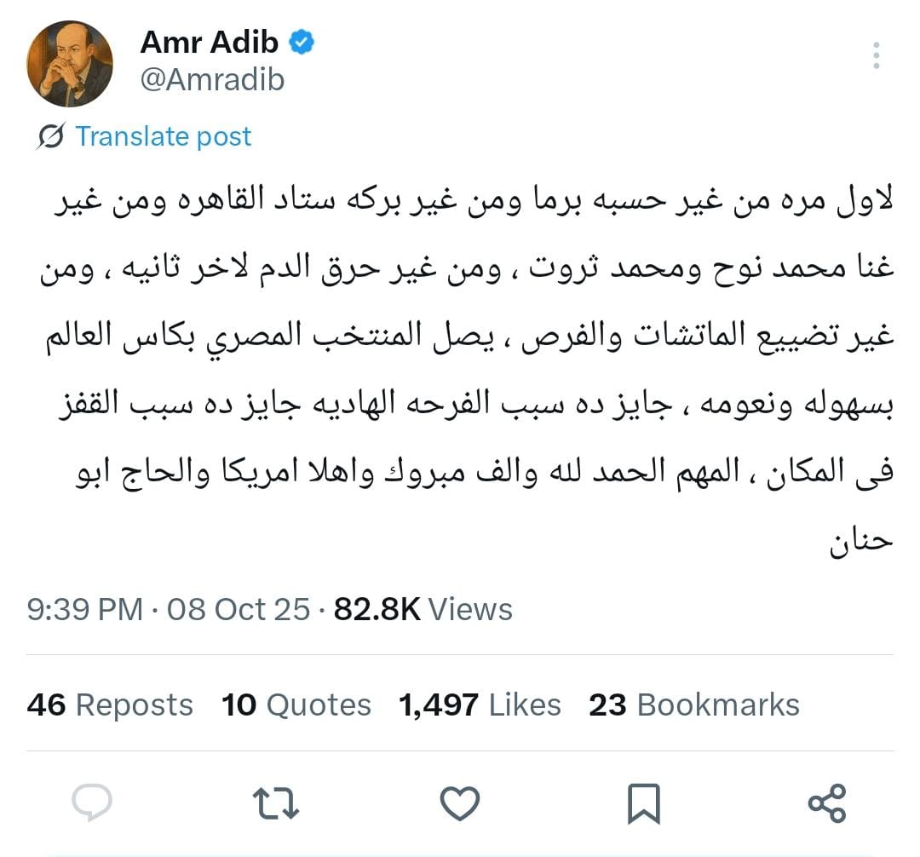Click the translate icon beside Translate post
This screenshot has height=857, width=920.
click(x=51, y=136)
